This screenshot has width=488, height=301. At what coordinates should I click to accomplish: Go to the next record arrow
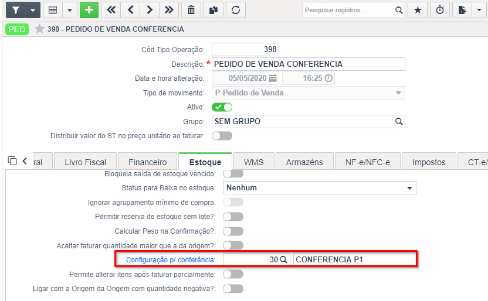(150, 10)
